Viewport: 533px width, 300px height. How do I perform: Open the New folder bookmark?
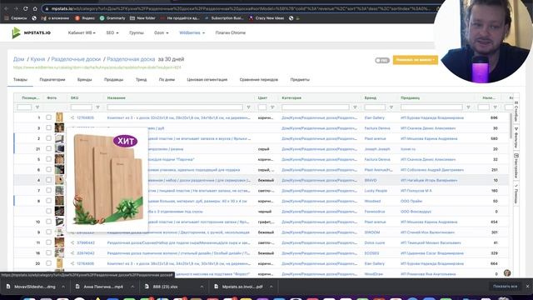pyautogui.click(x=142, y=18)
